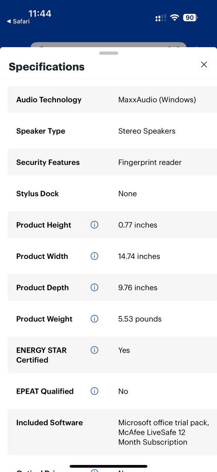Open info icon beside EPEAT Qualified
Image resolution: width=217 pixels, height=472 pixels.
[x=94, y=391]
